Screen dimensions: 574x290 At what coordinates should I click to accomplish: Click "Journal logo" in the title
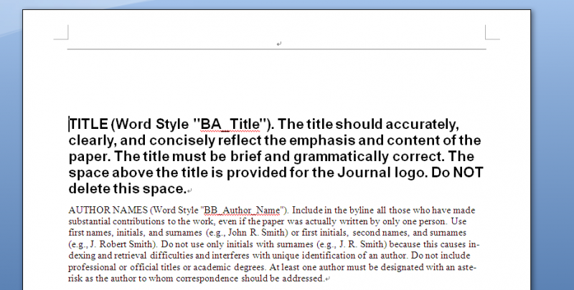(x=382, y=173)
